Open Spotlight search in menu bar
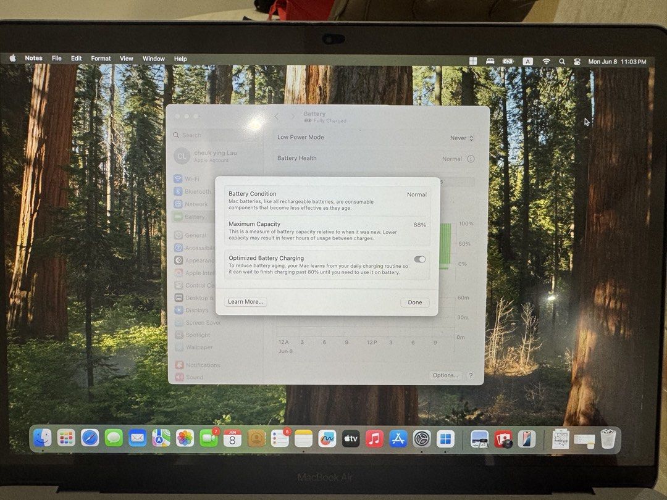 (x=562, y=61)
